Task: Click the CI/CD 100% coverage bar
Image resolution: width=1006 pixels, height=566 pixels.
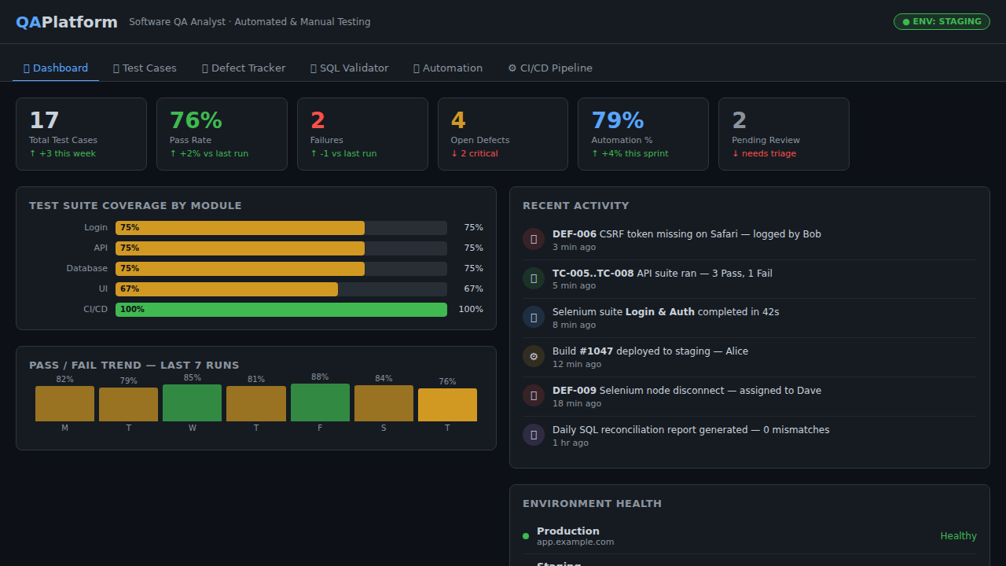Action: 281,309
